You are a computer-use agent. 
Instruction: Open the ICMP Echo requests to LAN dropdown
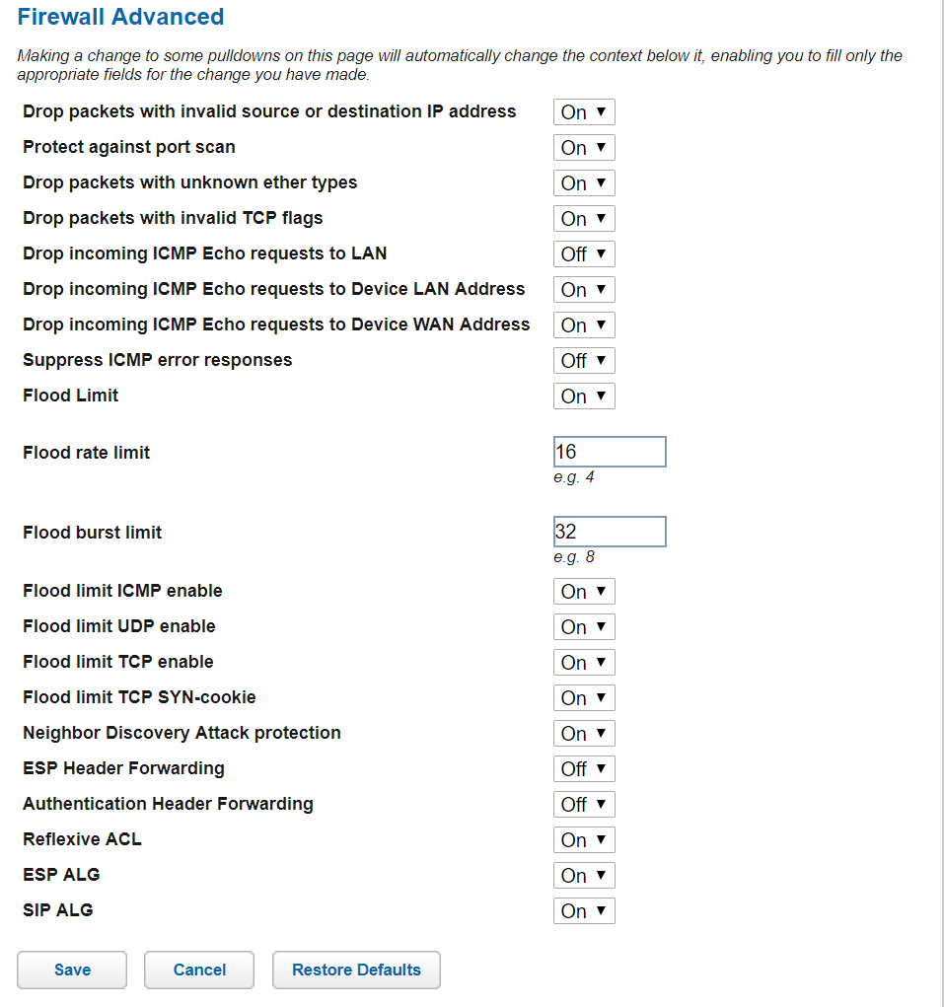click(x=583, y=253)
